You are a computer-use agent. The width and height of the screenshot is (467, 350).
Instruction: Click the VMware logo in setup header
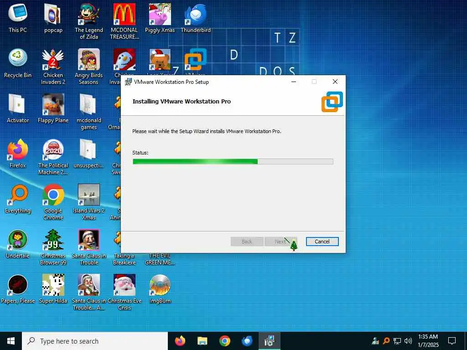pos(332,102)
